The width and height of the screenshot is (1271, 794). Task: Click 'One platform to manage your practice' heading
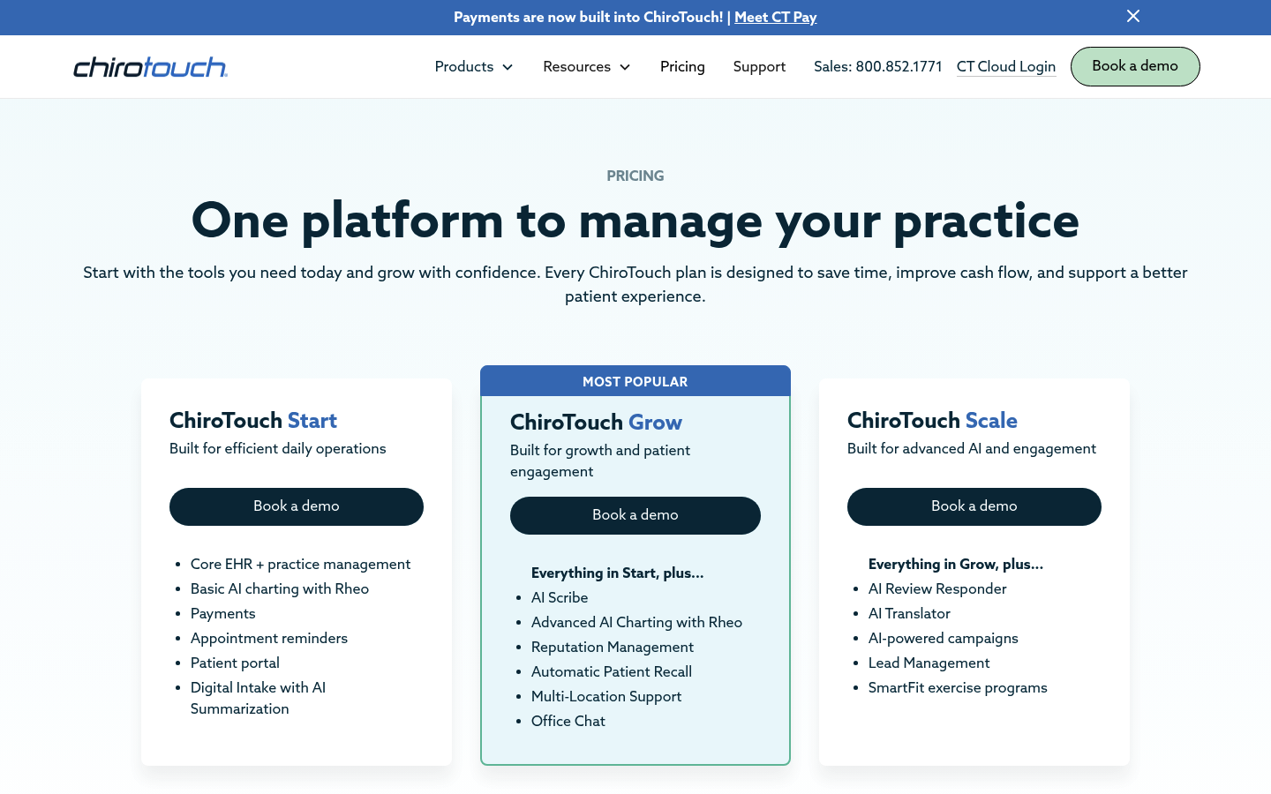tap(635, 221)
